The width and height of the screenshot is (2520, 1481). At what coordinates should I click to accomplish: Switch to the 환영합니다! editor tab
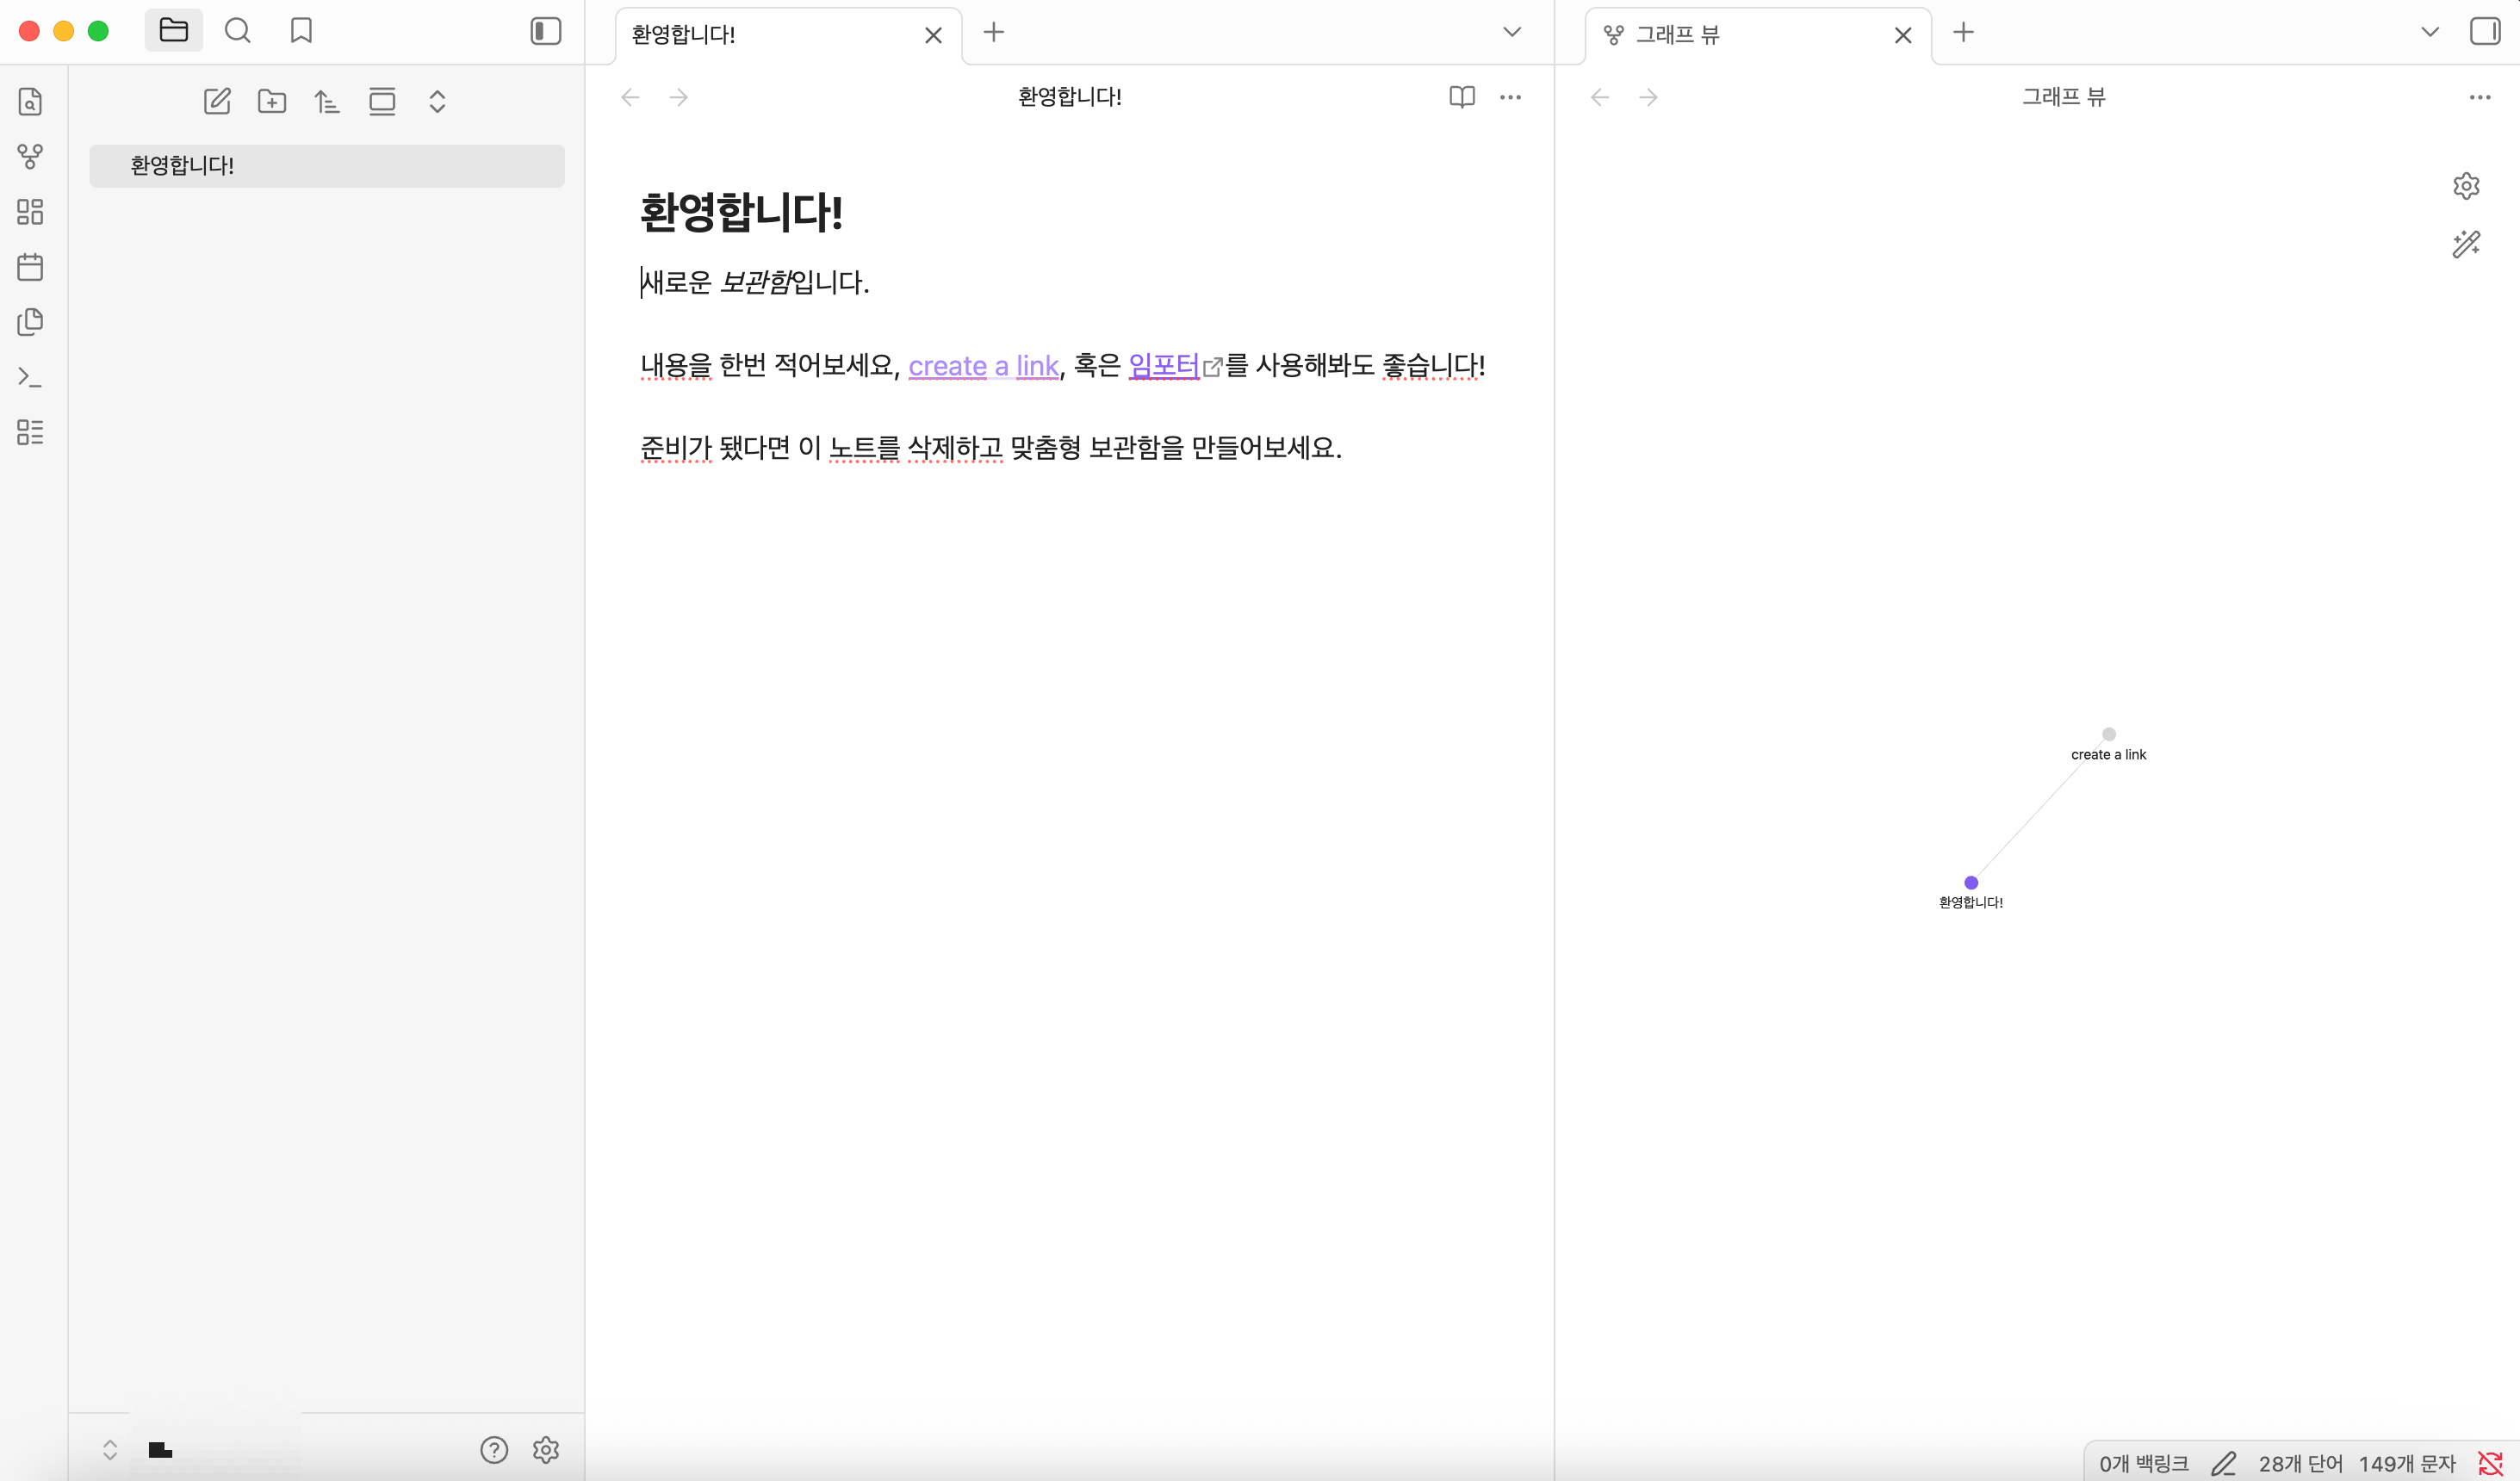pos(789,35)
